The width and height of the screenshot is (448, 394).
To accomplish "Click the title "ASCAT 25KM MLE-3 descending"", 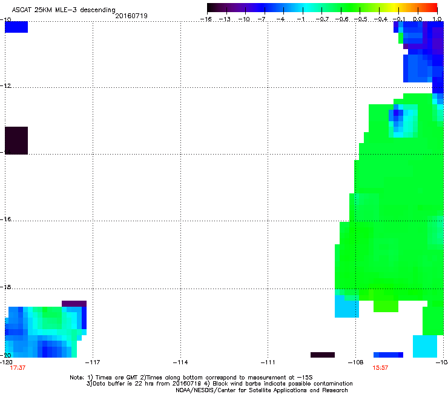I will pyautogui.click(x=64, y=10).
